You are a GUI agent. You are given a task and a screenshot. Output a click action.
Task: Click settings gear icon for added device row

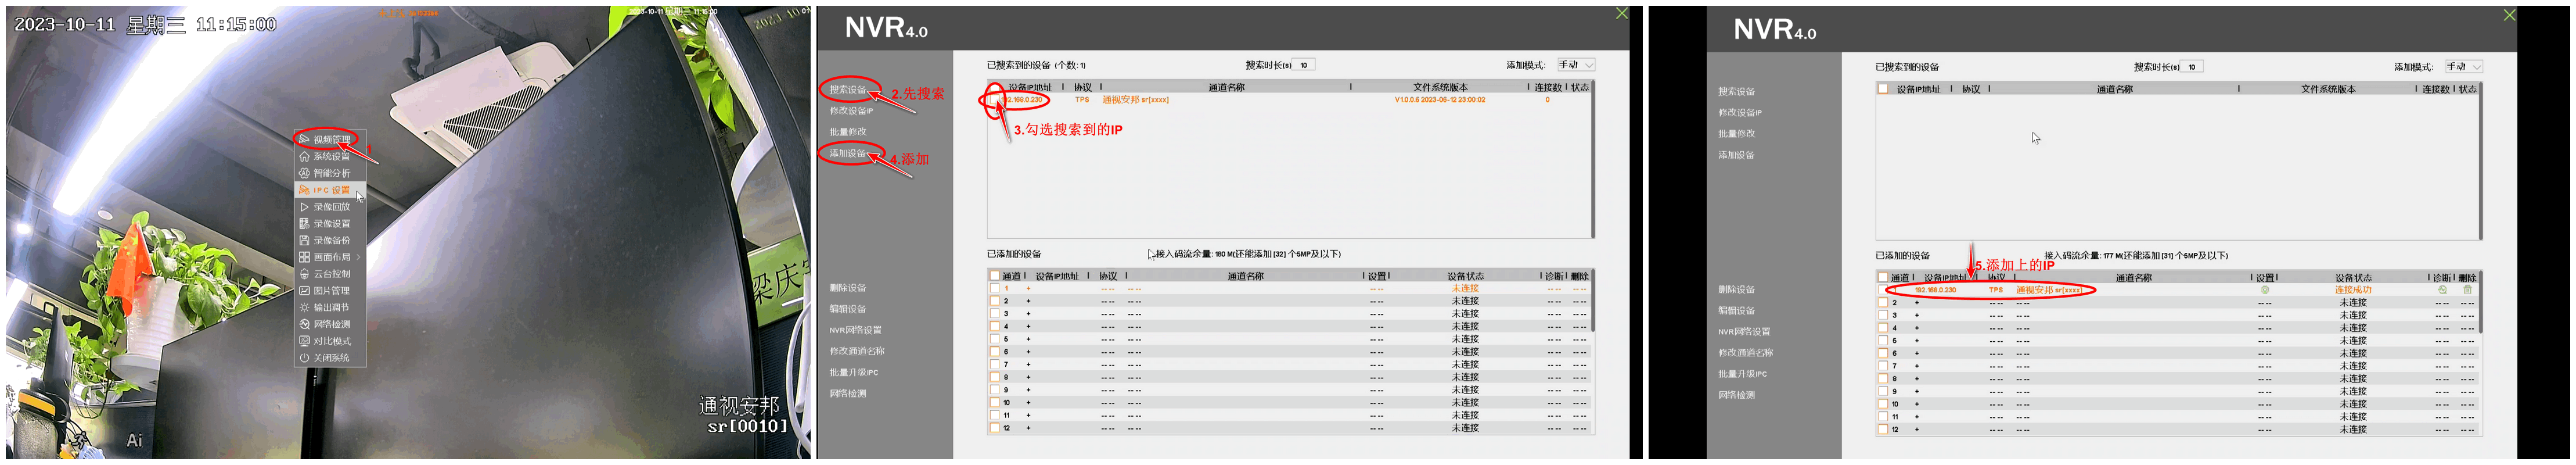tap(2265, 290)
